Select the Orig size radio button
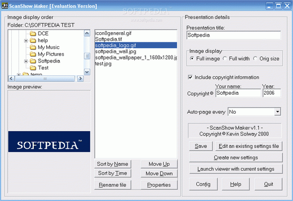Screen dimensions: 293x201 (x=255, y=59)
